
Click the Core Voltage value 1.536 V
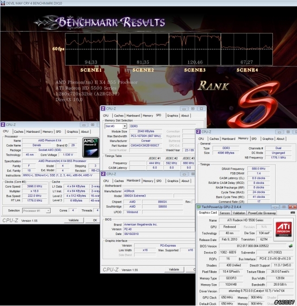(68, 155)
